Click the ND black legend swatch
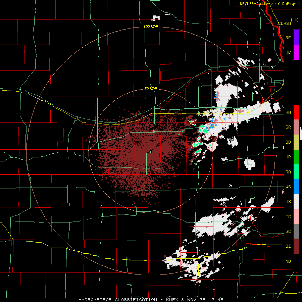The height and width of the screenshot is (302, 302). [296, 261]
